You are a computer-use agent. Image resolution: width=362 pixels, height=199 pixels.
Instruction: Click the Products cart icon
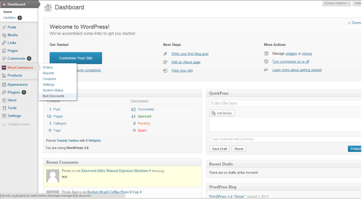point(4,75)
